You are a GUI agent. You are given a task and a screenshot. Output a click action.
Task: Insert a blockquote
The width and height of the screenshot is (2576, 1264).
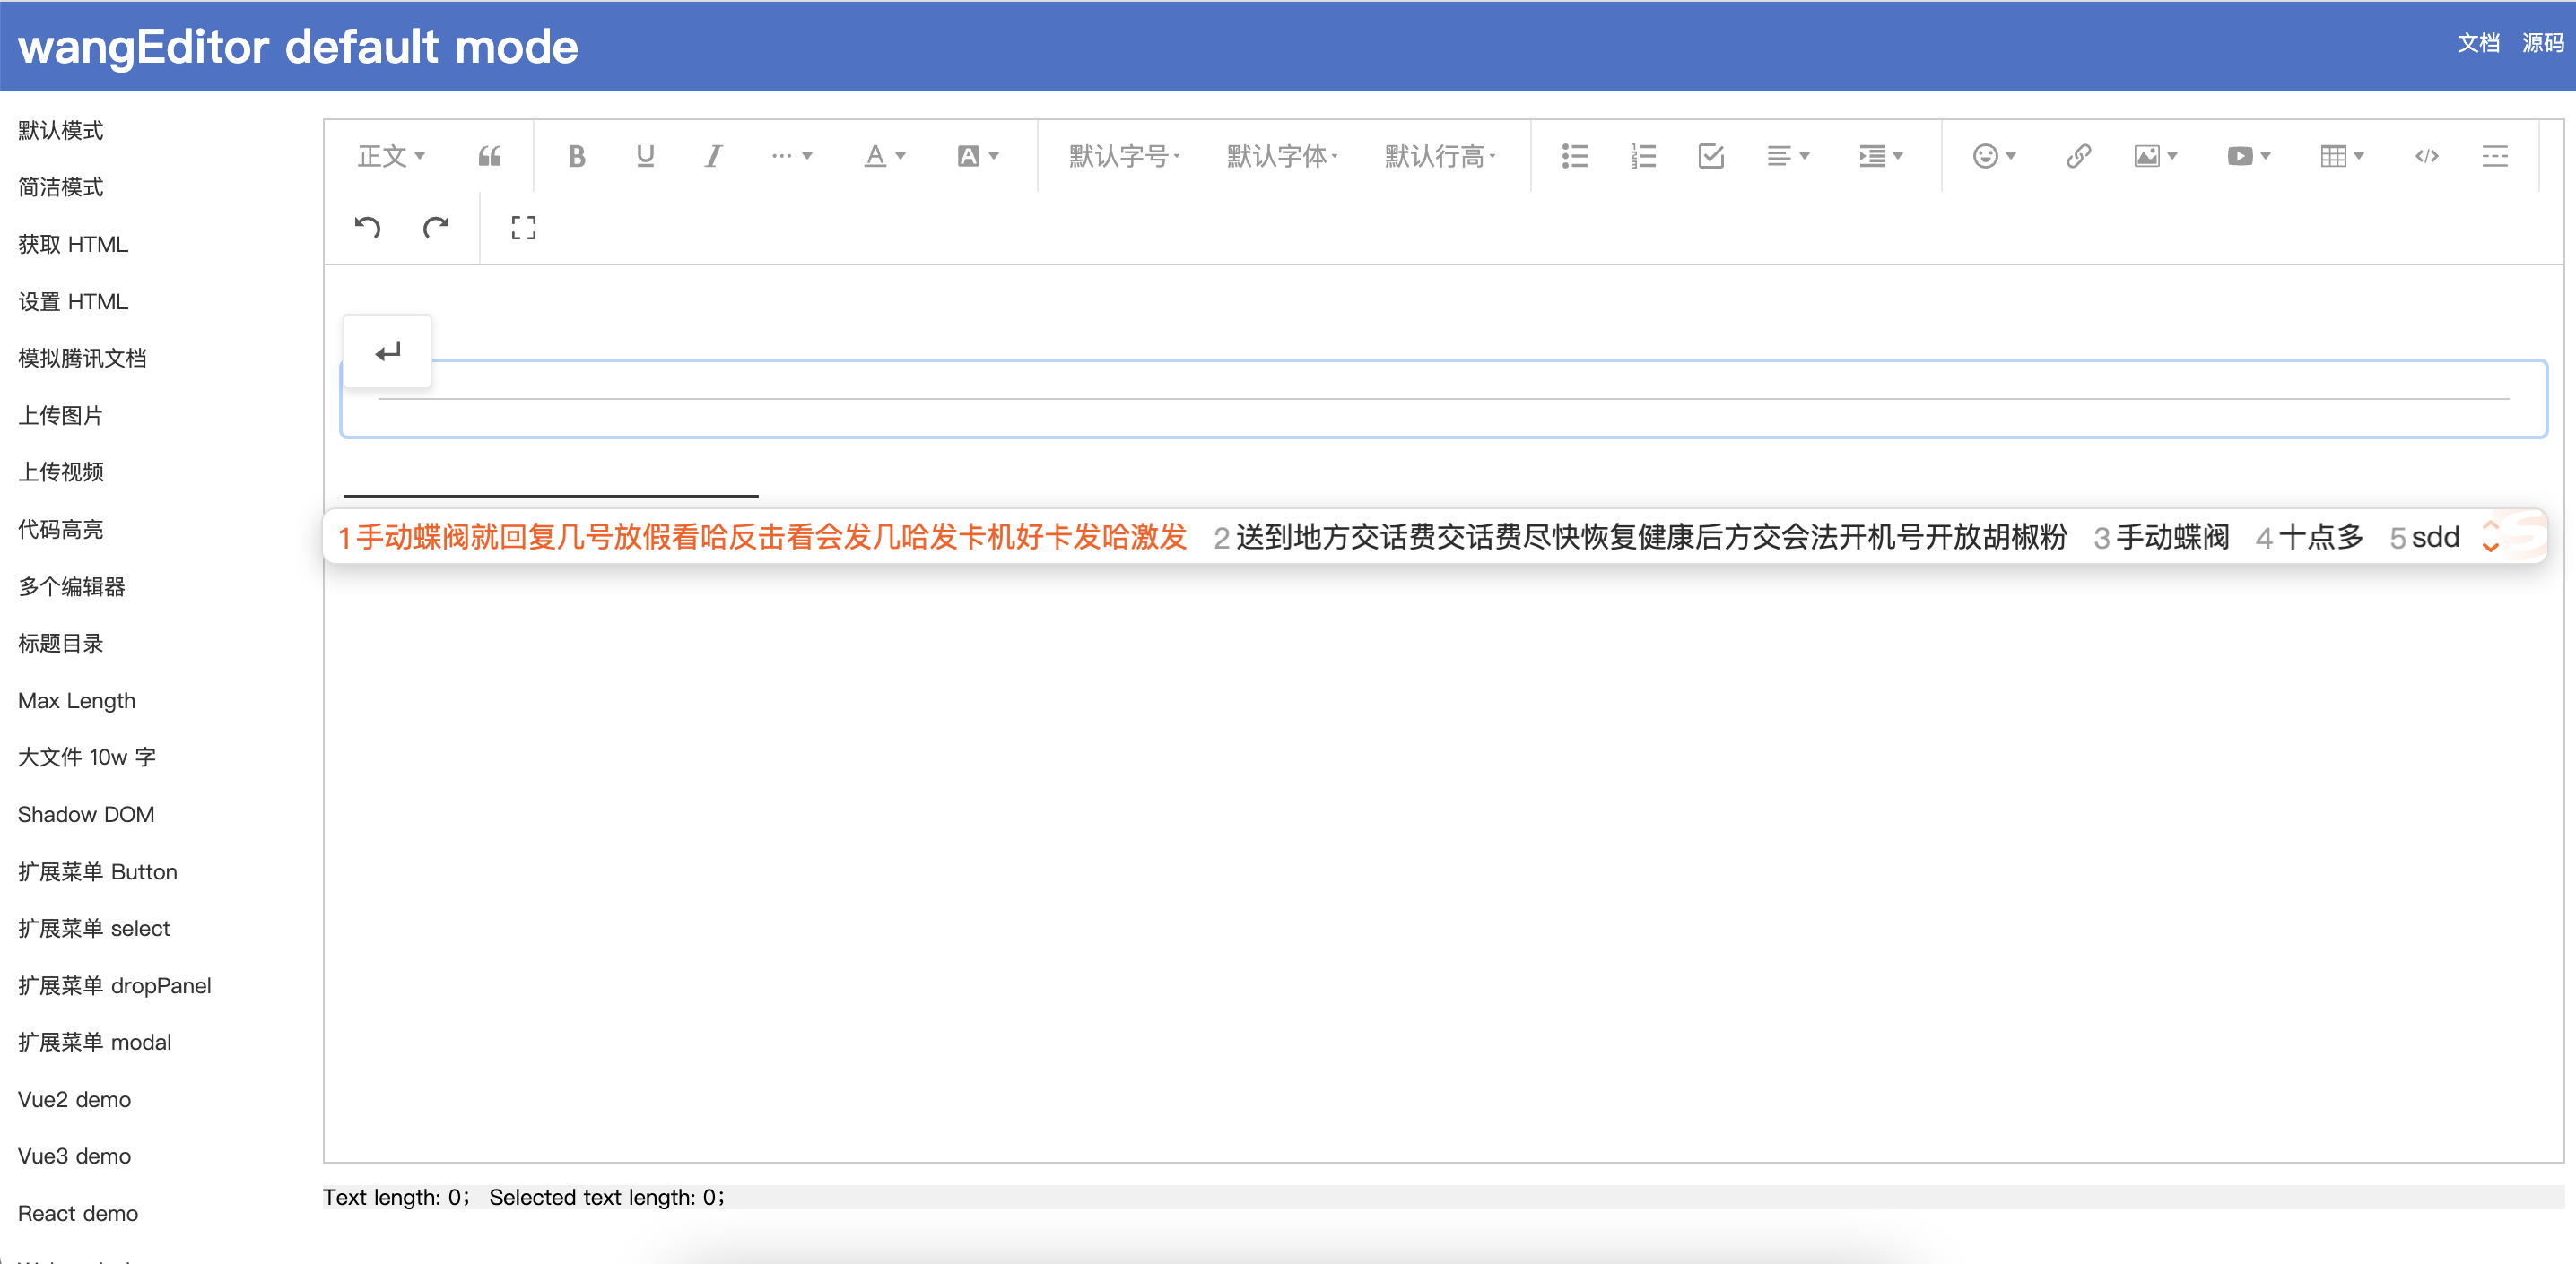point(489,156)
